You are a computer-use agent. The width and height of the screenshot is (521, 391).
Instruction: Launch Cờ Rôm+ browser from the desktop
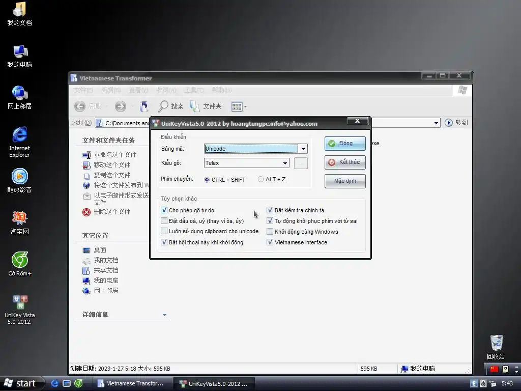click(x=20, y=264)
